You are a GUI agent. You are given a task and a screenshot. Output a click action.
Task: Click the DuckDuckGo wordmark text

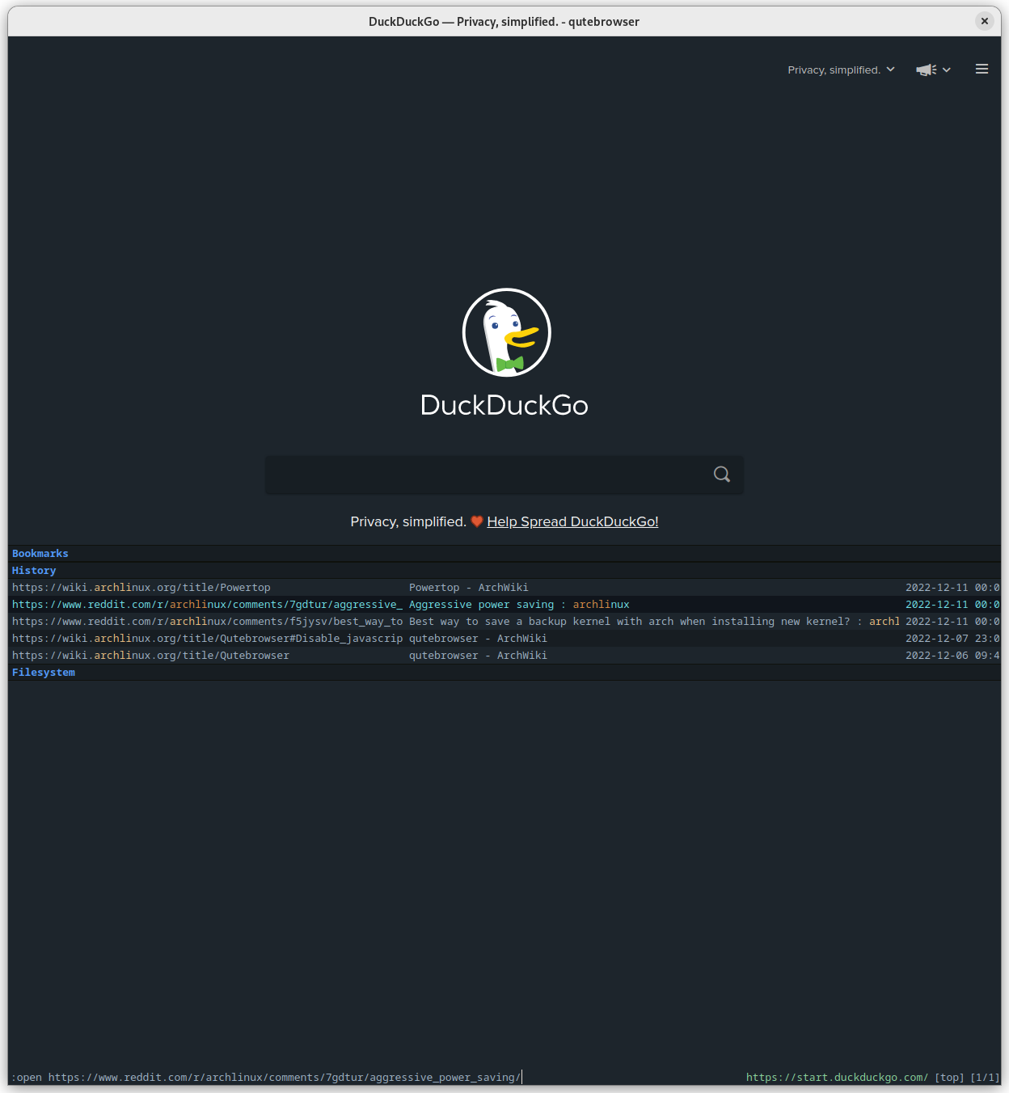504,405
